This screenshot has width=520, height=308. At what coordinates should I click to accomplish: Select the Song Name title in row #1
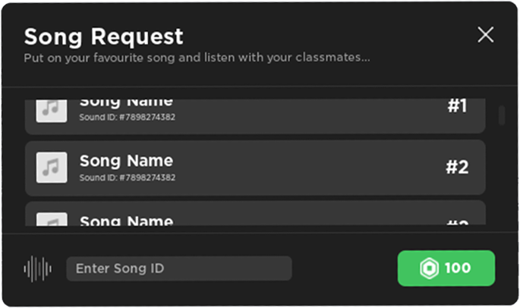coord(126,103)
